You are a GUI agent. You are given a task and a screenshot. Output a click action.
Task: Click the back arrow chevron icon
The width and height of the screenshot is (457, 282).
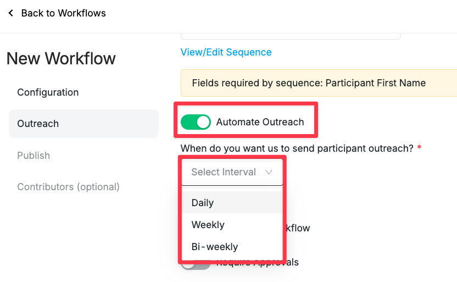(x=11, y=13)
